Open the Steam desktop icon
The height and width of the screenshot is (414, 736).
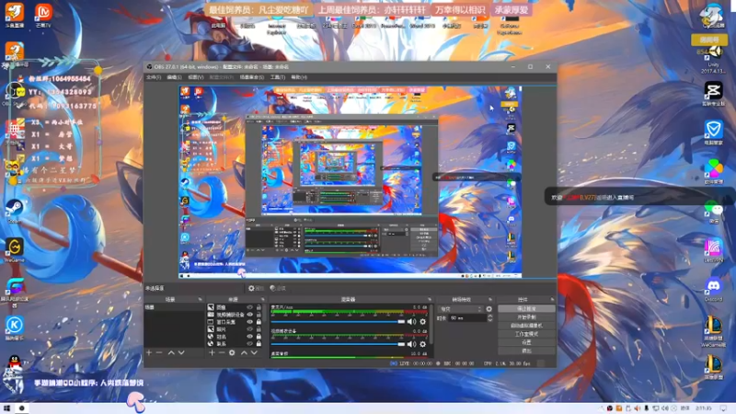pos(14,211)
